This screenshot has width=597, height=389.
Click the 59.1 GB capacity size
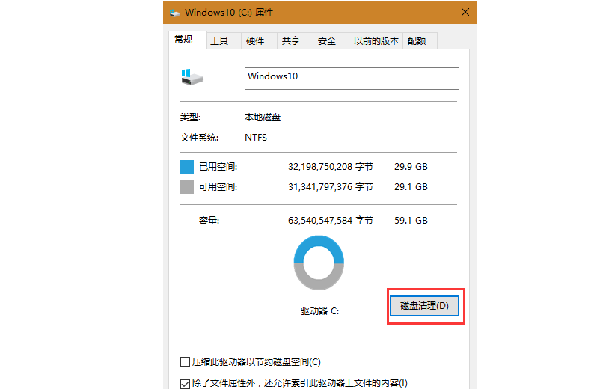[x=411, y=221]
